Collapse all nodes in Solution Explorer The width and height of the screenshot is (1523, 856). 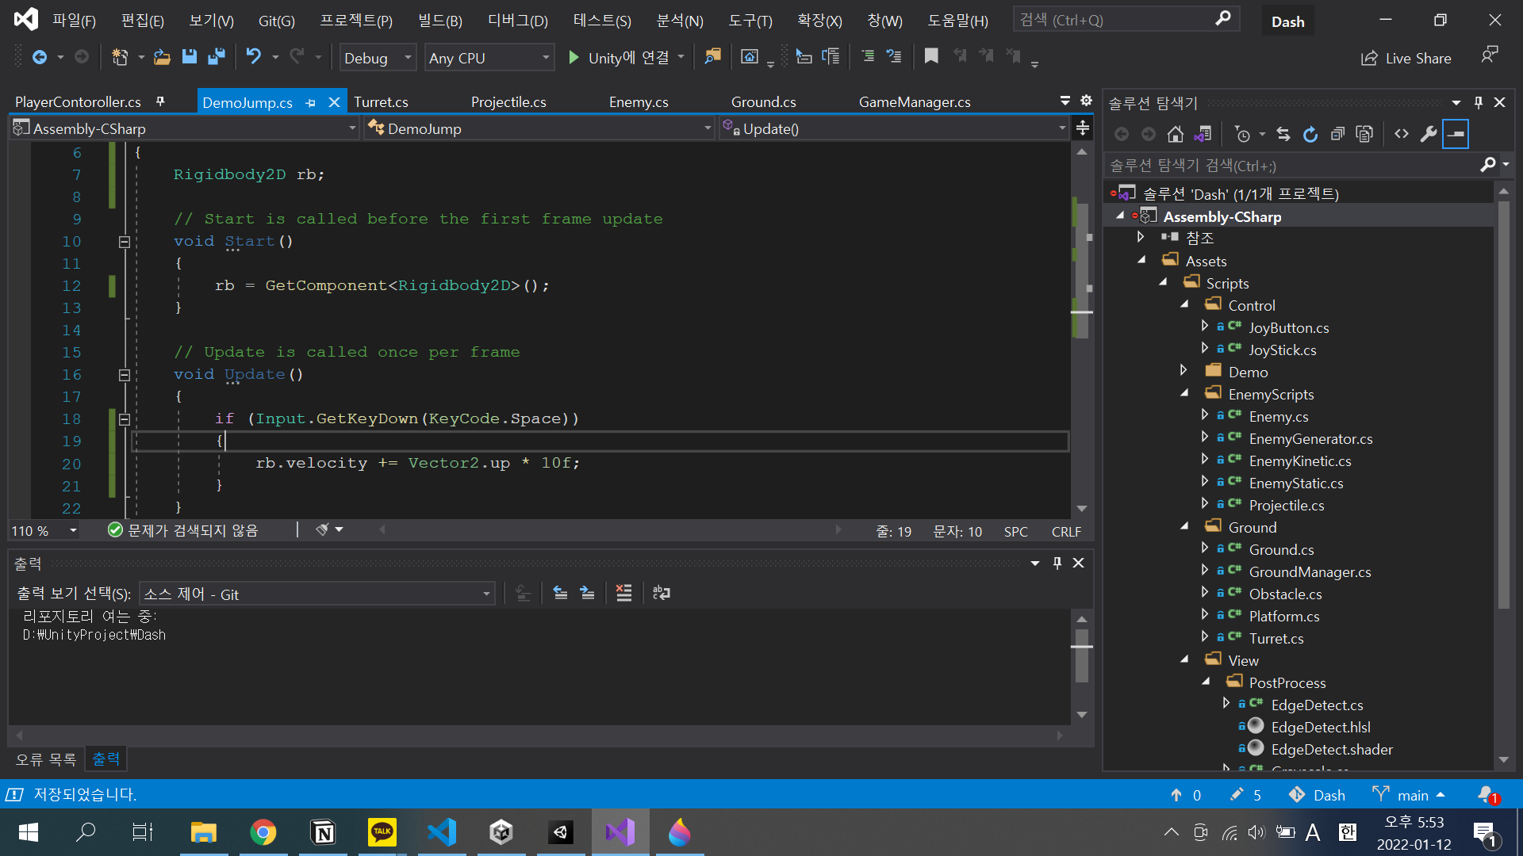(x=1337, y=134)
